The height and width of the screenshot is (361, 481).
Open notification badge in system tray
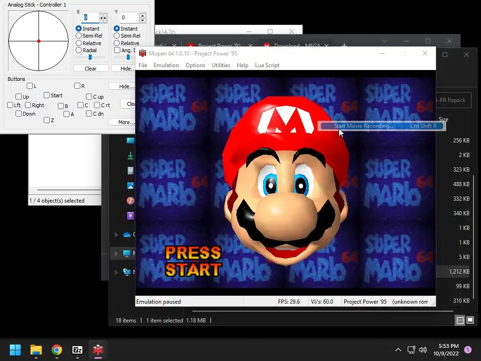tap(467, 350)
